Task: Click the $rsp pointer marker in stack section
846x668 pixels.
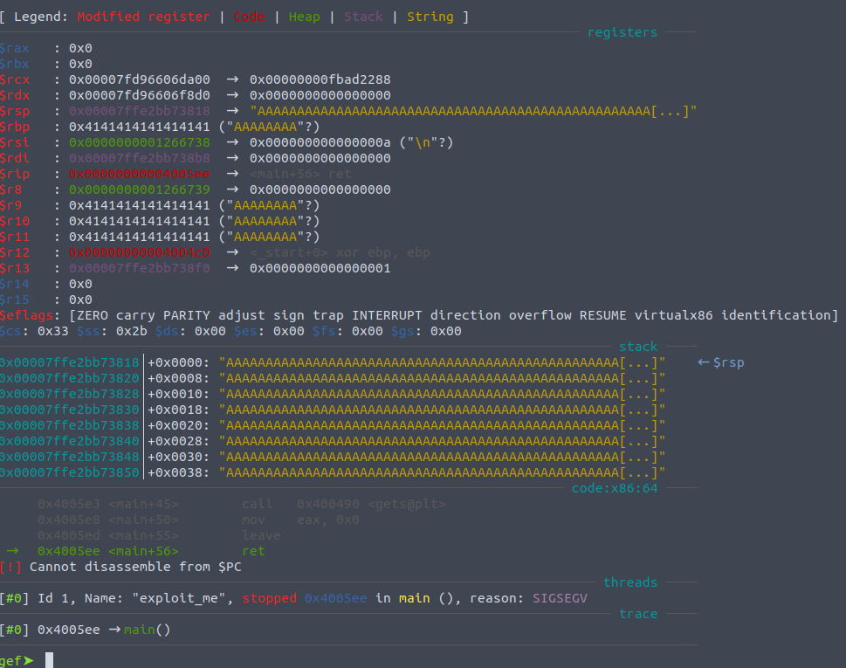Action: (x=721, y=362)
